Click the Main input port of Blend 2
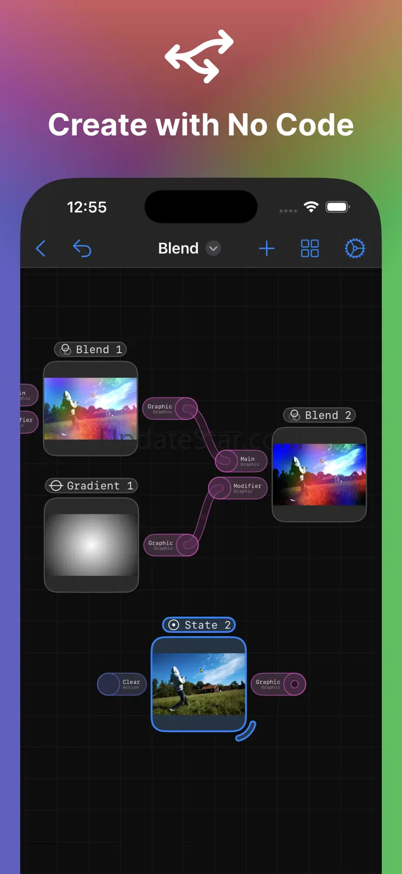This screenshot has height=874, width=402. [x=226, y=461]
